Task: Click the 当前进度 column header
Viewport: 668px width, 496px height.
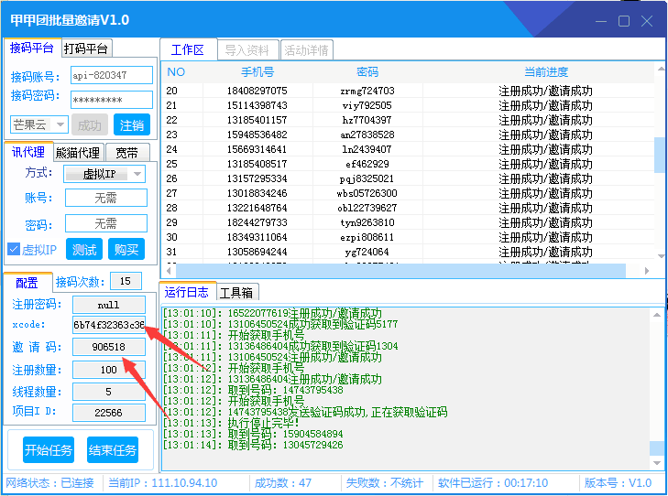Action: 546,72
